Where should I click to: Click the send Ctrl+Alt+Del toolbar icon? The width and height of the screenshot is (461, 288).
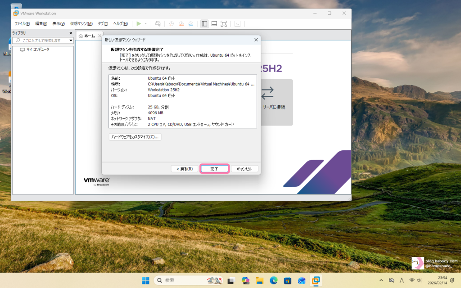point(158,23)
